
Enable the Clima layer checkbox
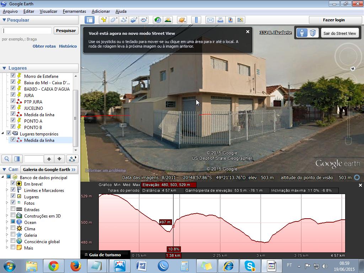click(13, 228)
